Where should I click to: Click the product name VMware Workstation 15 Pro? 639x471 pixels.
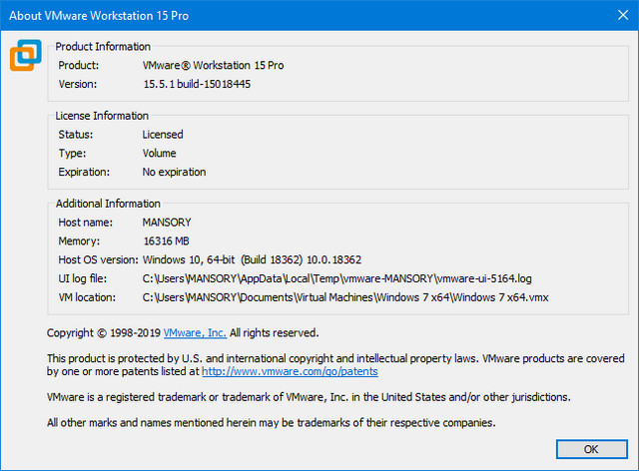(x=213, y=65)
